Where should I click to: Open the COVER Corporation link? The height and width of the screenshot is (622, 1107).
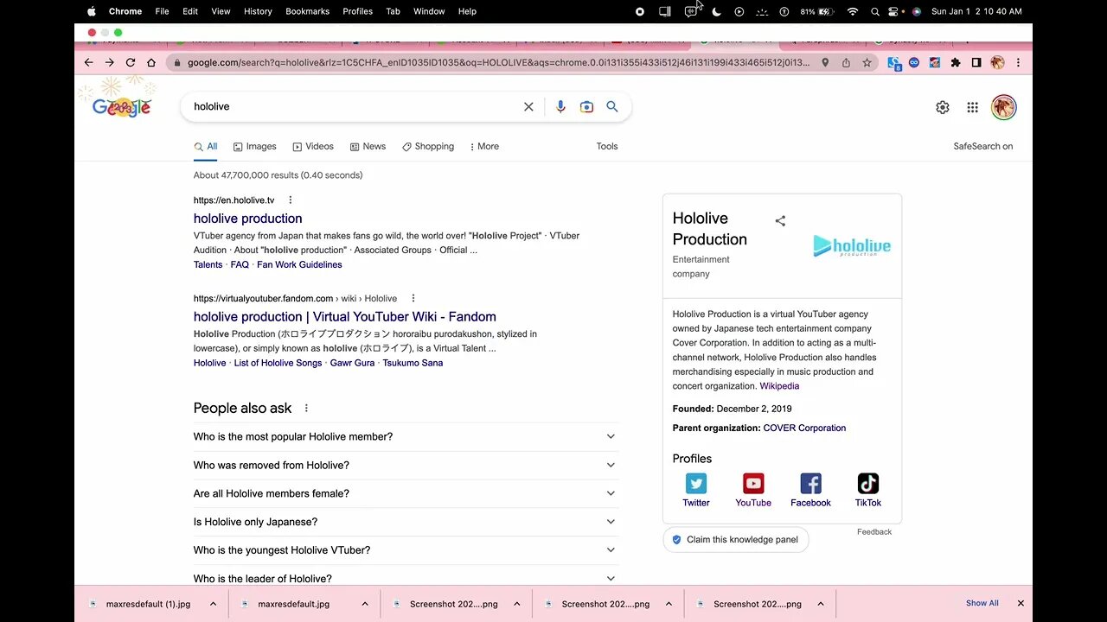pos(804,428)
